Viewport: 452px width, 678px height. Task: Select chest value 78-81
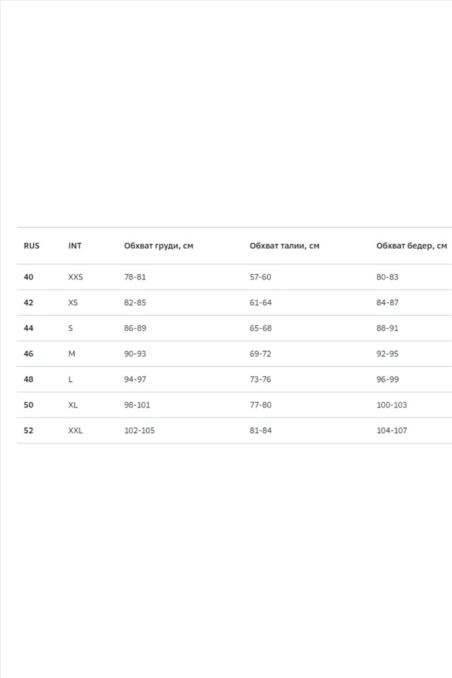(135, 277)
